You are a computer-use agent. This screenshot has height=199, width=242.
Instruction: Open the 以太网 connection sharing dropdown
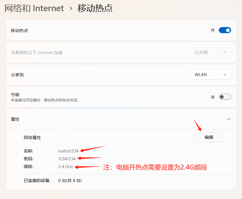pos(211,52)
